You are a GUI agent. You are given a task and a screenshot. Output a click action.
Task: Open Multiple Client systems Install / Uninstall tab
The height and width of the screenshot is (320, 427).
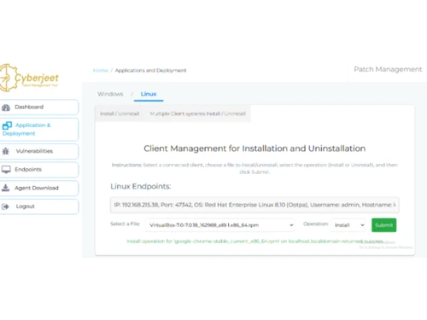tap(197, 113)
